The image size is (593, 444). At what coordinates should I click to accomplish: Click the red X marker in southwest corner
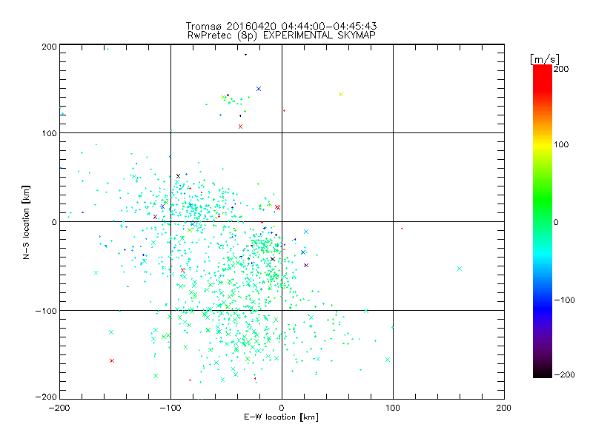tap(112, 361)
